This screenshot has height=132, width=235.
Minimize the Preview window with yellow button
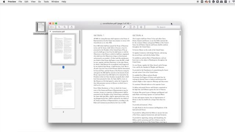click(53, 23)
